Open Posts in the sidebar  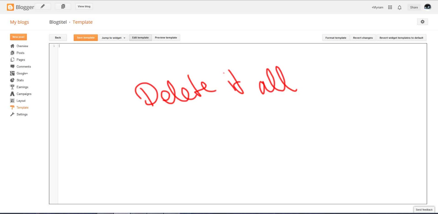20,53
